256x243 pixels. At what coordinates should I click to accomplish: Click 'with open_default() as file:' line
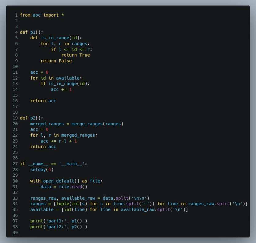coord(66,181)
